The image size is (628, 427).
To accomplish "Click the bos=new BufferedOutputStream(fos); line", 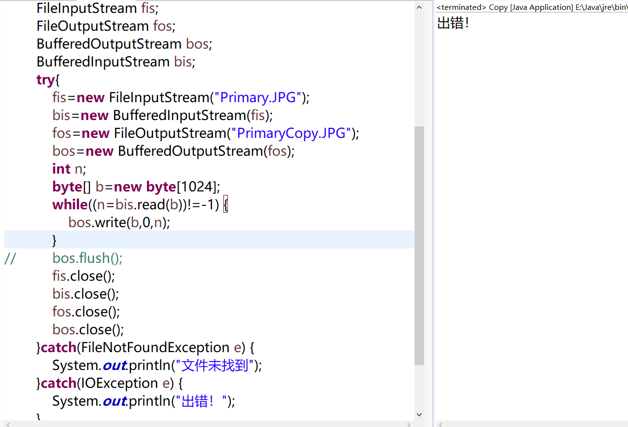I will tap(174, 151).
